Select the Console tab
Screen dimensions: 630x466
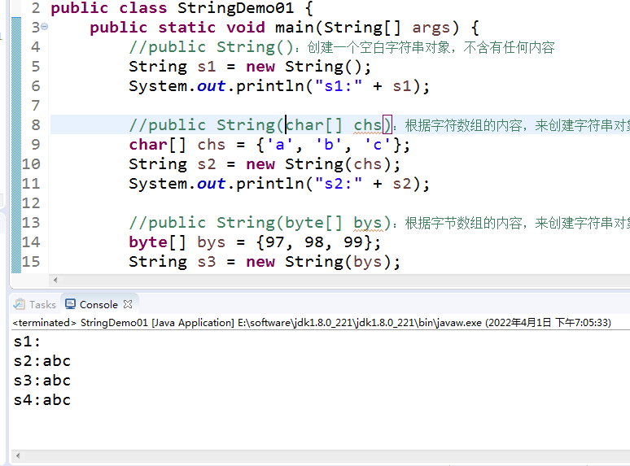click(x=98, y=304)
